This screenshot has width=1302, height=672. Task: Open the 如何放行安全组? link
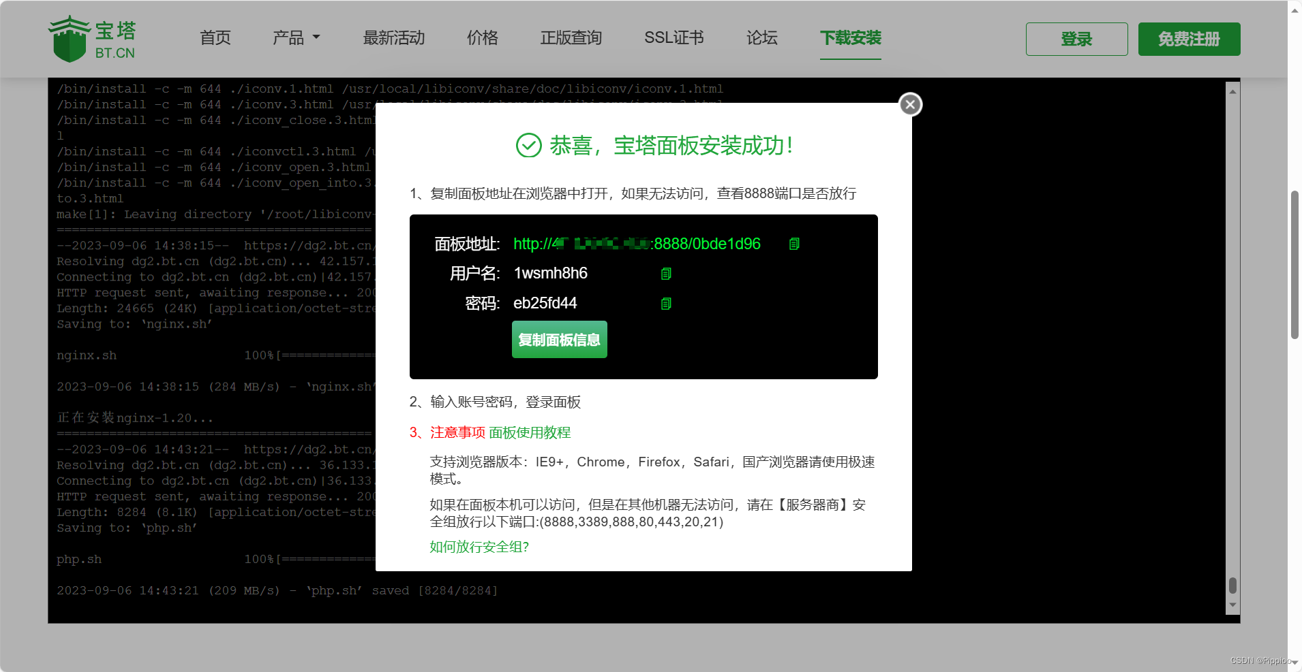(x=479, y=547)
